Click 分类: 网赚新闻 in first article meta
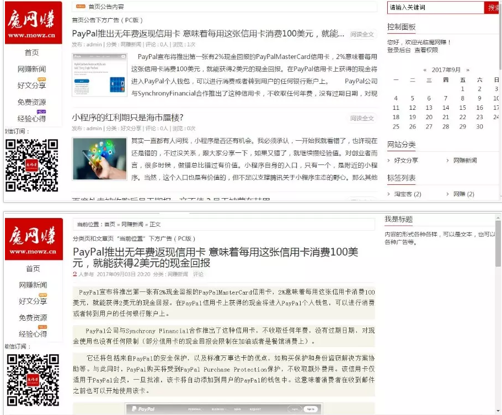 tap(123, 45)
